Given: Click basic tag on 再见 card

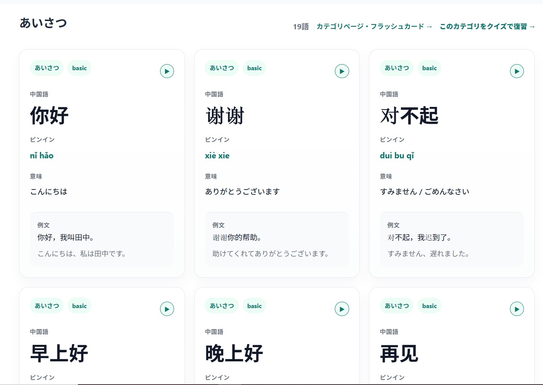Looking at the screenshot, I should pos(429,306).
